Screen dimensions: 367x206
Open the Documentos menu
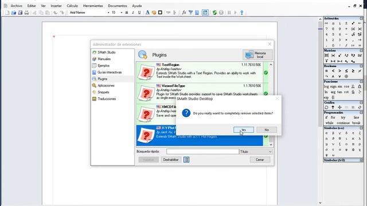tap(118, 6)
